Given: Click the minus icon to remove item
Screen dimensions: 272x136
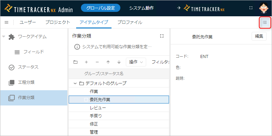Looking at the screenshot, I should [97, 62].
